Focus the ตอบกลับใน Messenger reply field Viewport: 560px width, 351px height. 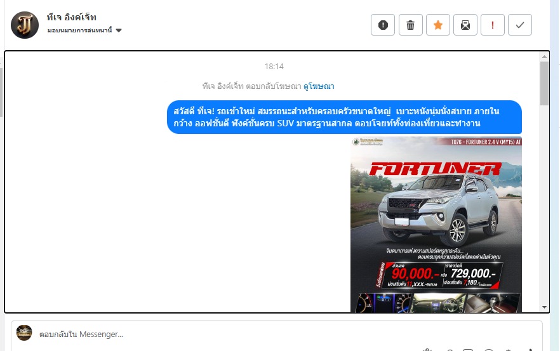click(x=276, y=334)
